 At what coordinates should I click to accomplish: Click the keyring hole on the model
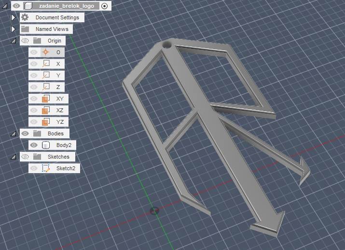coord(167,45)
